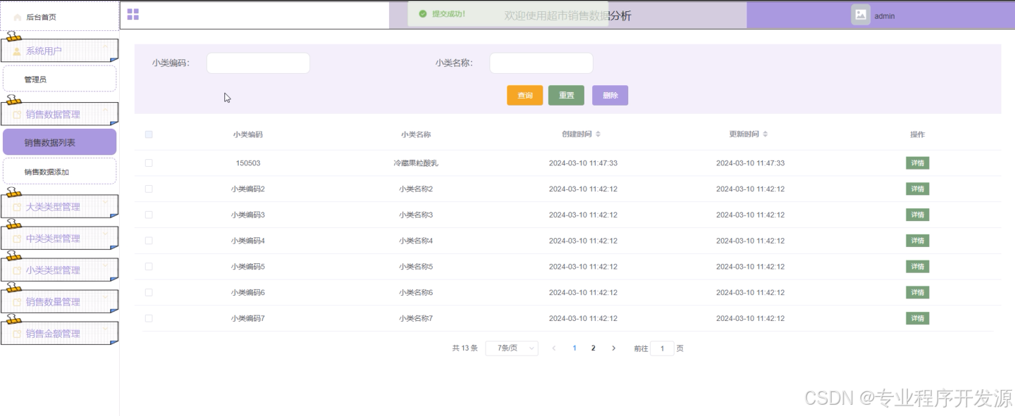Screen dimensions: 1015x416
Task: Click the admin username in the header
Action: [x=885, y=15]
